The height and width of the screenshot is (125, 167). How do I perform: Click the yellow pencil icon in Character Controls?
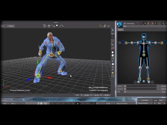pos(145,23)
